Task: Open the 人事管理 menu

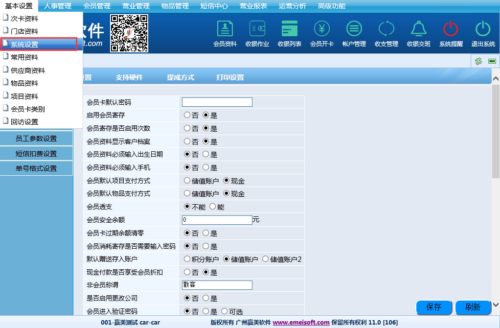Action: pyautogui.click(x=57, y=6)
